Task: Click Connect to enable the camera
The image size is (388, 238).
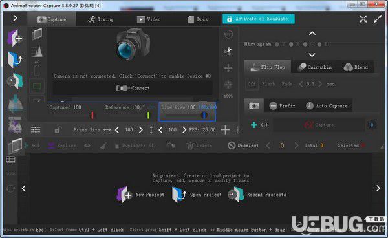Action: point(133,88)
